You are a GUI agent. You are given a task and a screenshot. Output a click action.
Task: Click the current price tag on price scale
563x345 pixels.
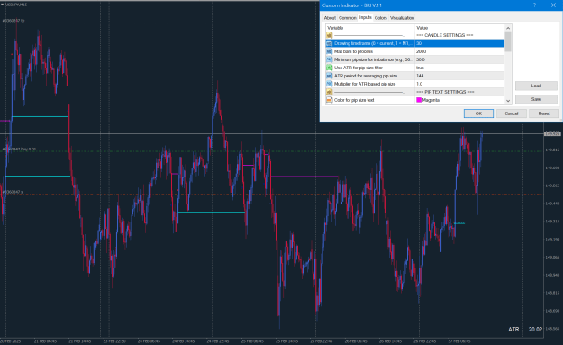pyautogui.click(x=552, y=134)
